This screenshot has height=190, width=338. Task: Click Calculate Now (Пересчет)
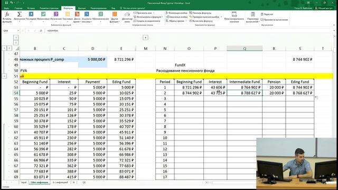click(x=267, y=14)
